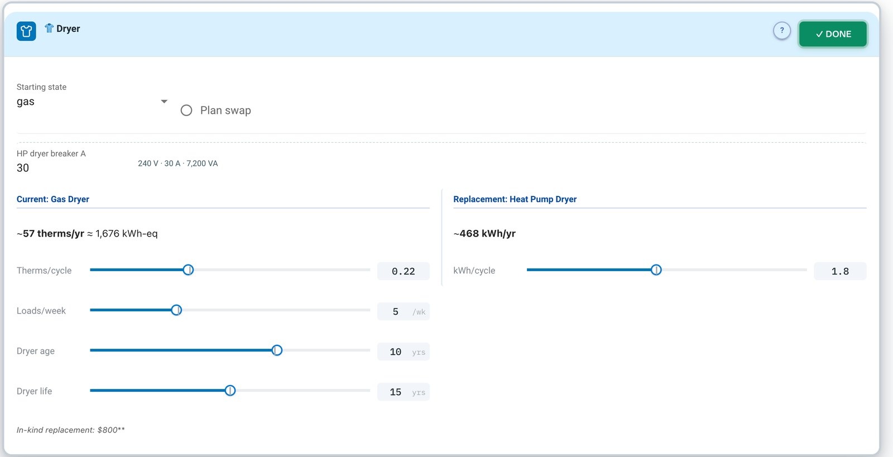Click the Dryer life years field
Viewport: 893px width, 457px height.
404,392
